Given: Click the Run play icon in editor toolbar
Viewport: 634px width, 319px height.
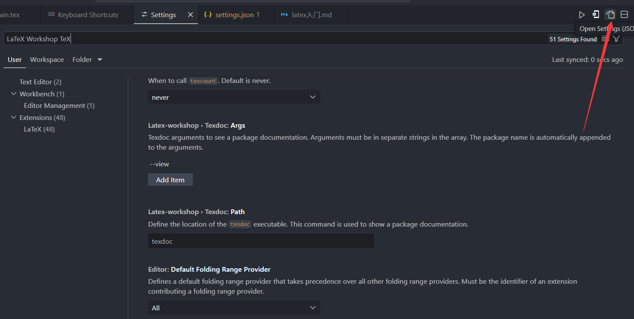Looking at the screenshot, I should click(582, 15).
